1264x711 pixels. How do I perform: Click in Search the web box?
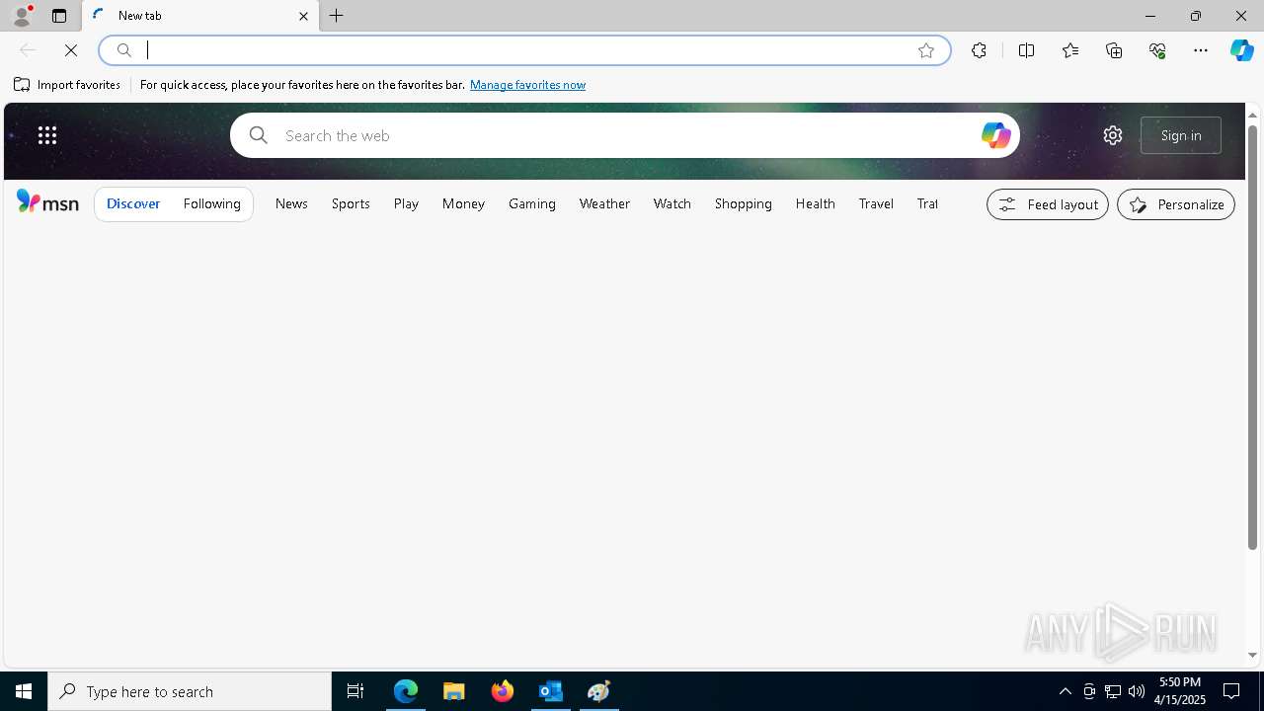pos(625,135)
